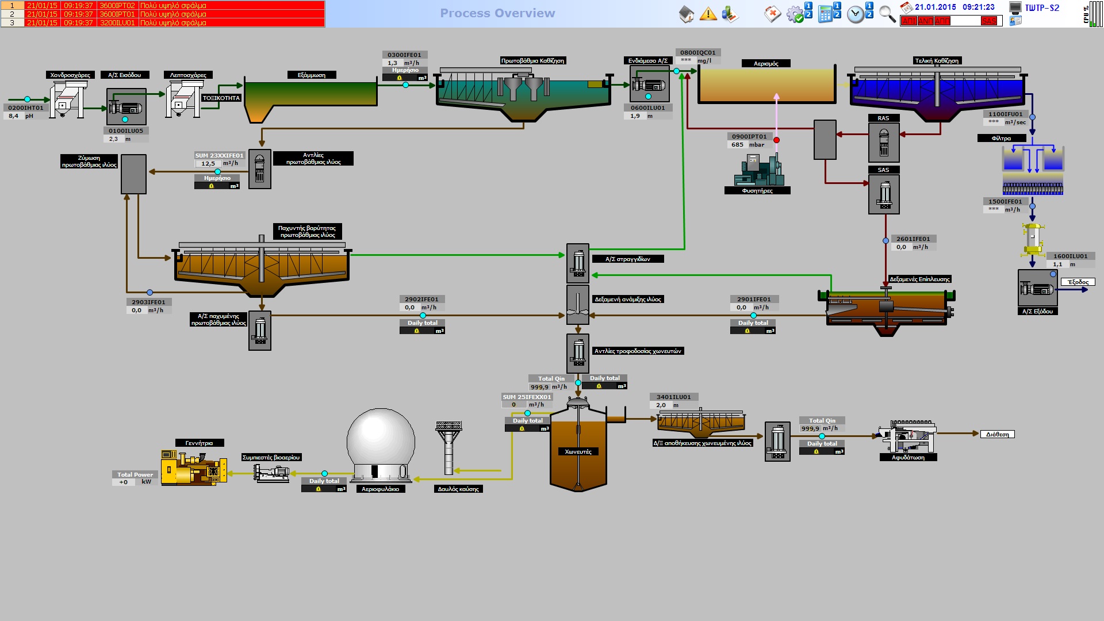Click the Διάθεση output box
The height and width of the screenshot is (621, 1104).
click(997, 434)
